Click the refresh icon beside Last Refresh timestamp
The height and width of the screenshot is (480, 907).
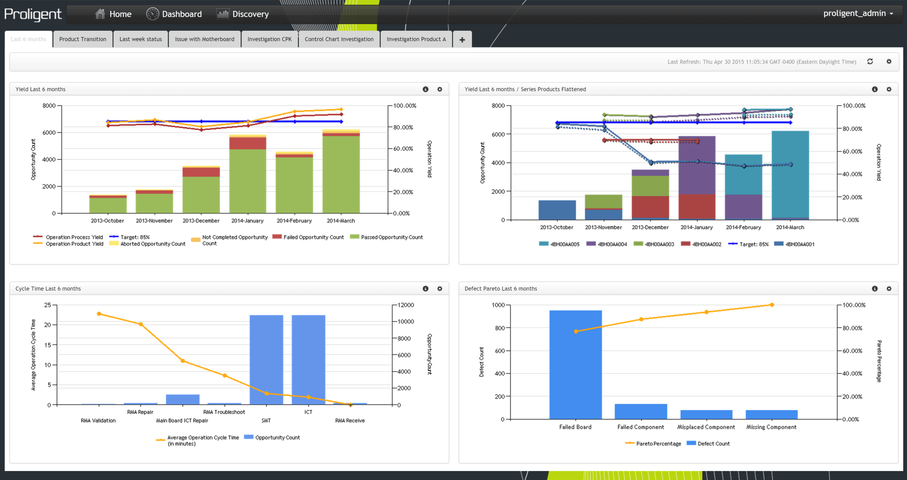coord(870,61)
